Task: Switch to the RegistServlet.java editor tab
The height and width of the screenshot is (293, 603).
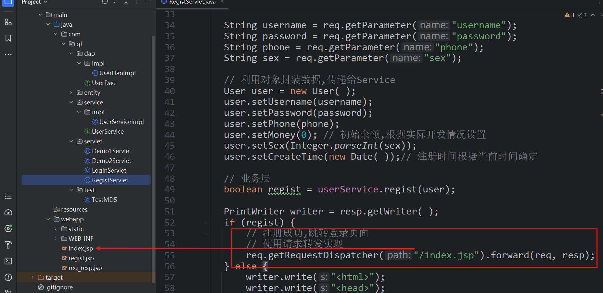Action: click(x=192, y=2)
